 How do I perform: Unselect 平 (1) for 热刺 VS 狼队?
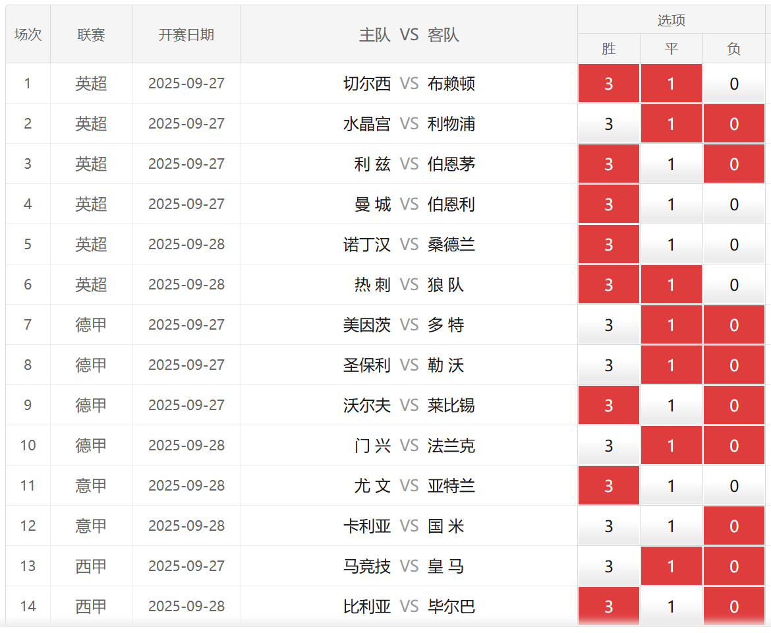[671, 285]
